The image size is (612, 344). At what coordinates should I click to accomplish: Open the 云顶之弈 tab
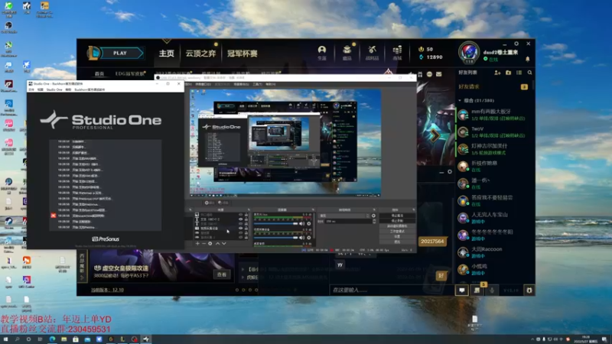[x=200, y=54]
